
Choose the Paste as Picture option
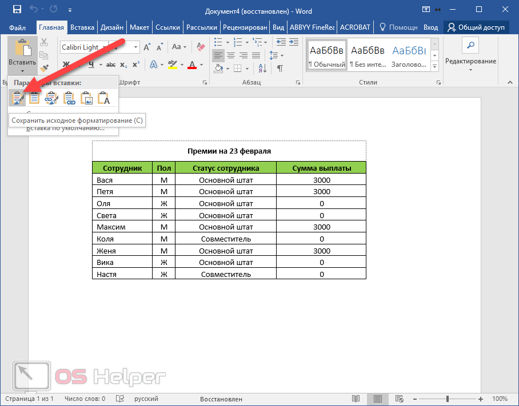click(86, 98)
